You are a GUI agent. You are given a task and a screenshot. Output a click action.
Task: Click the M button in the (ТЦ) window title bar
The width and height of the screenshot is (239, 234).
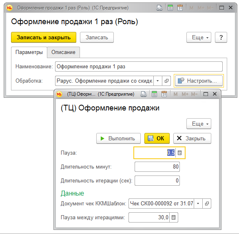pyautogui.click(x=175, y=94)
